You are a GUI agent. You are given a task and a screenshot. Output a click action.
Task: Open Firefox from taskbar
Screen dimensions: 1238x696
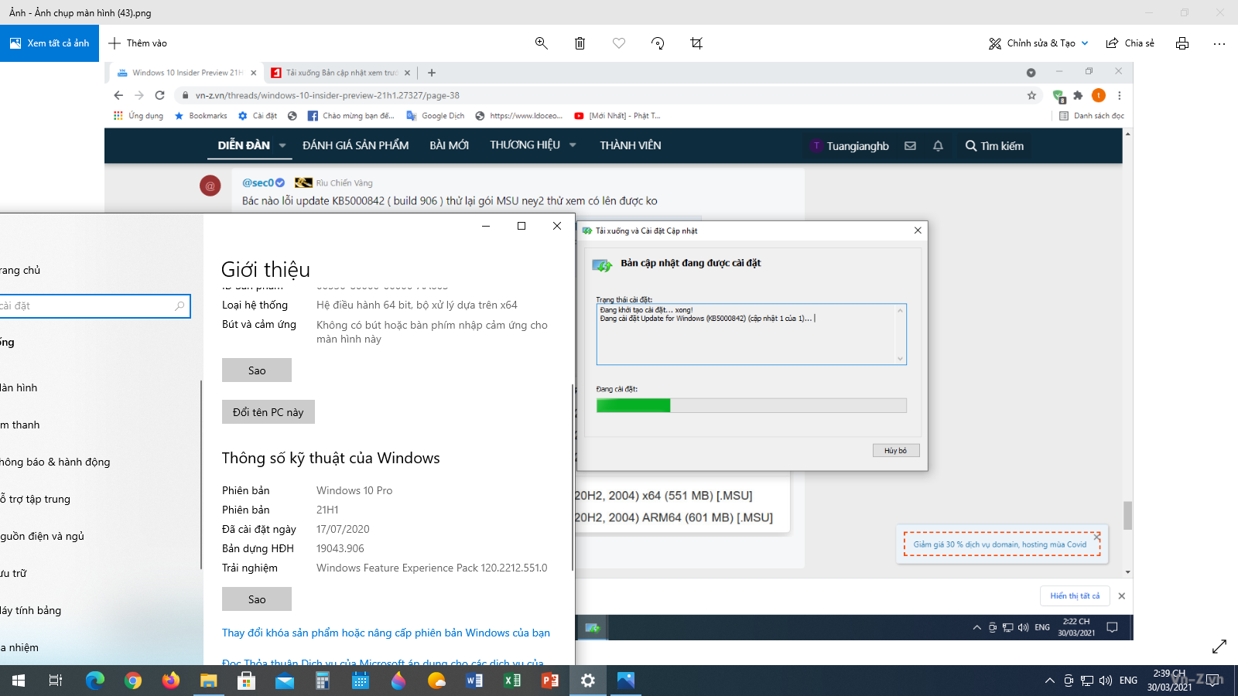click(171, 681)
